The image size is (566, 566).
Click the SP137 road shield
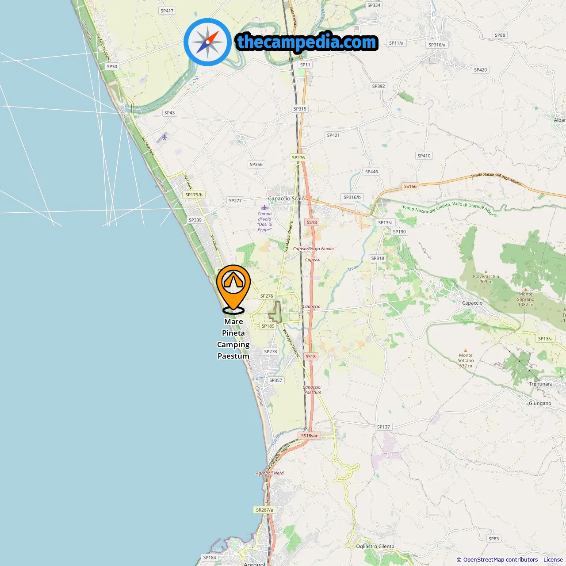click(383, 427)
